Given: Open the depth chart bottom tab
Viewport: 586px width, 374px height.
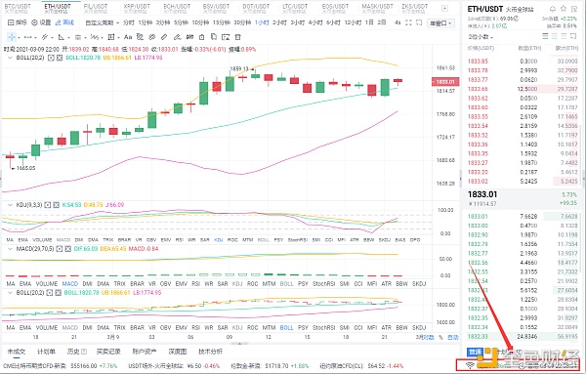Looking at the screenshot, I should 178,352.
